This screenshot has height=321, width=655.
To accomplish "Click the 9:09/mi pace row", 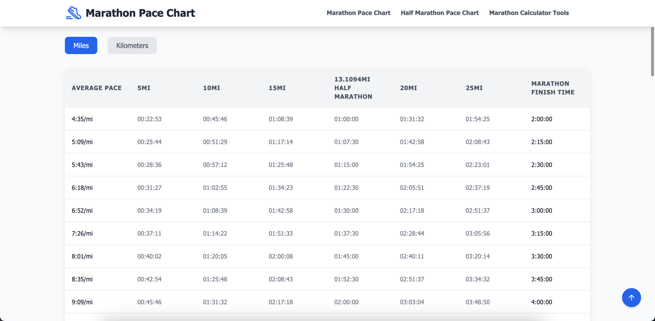I will (x=82, y=302).
